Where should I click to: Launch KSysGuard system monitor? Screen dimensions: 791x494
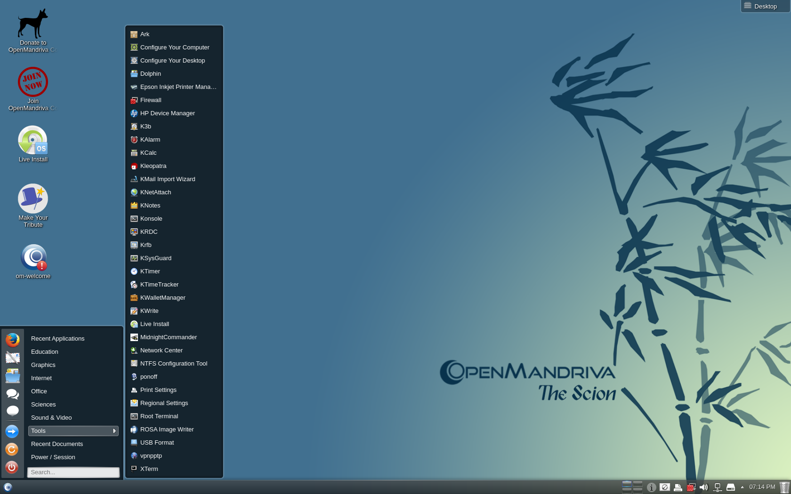(174, 258)
